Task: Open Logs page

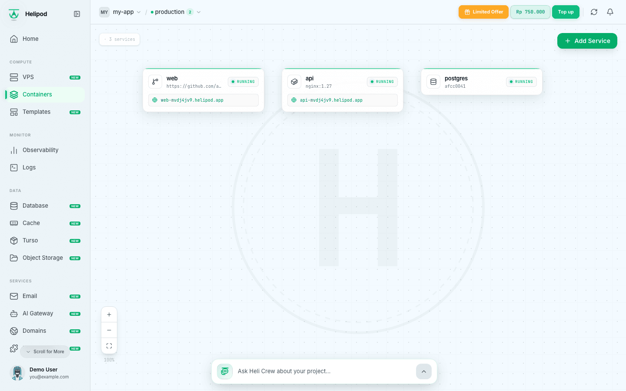Action: coord(45,167)
